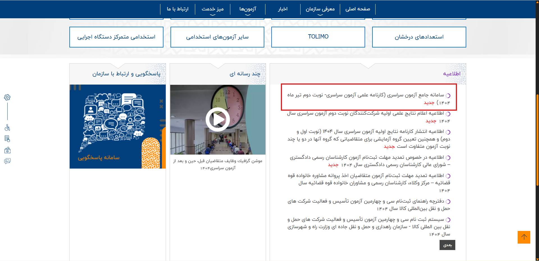Expand the معرفی سازمان menu chevron
The image size is (539, 261).
point(320,15)
